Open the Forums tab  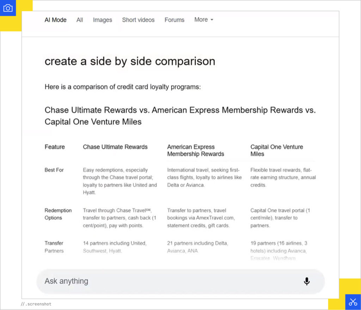[174, 20]
